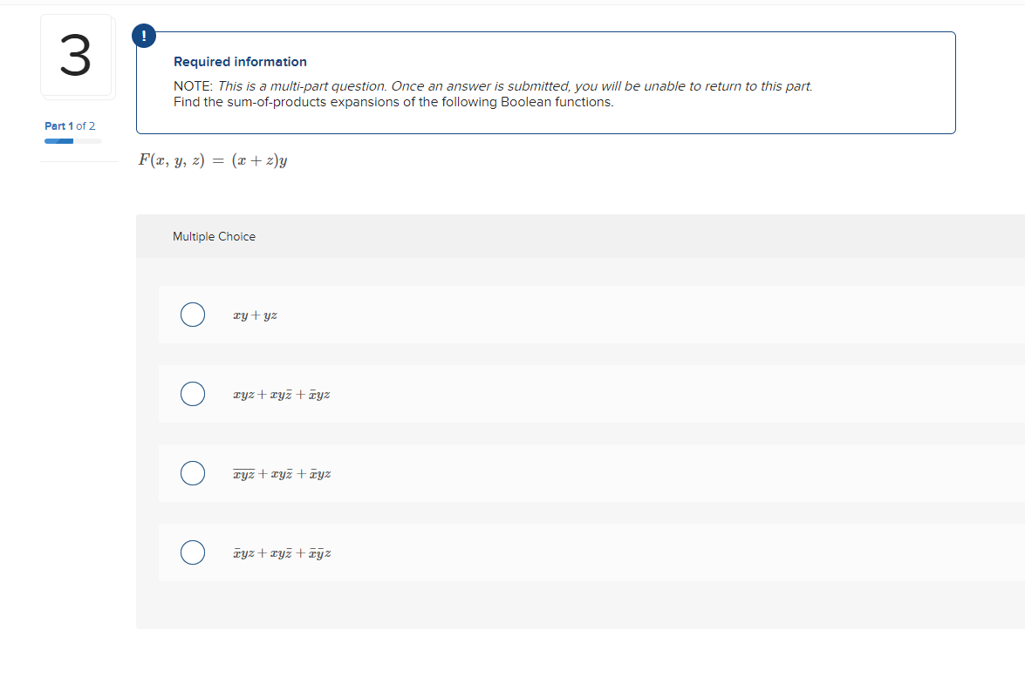
Task: Click the NOTE multi-part question text
Action: coord(493,85)
